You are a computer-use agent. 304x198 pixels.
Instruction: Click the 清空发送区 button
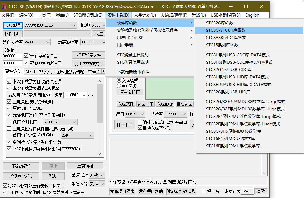130,92
